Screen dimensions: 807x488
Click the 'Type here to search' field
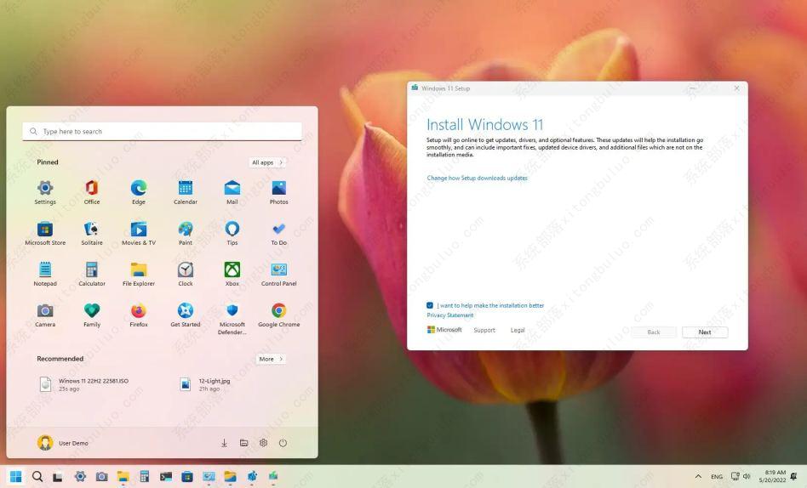[162, 132]
